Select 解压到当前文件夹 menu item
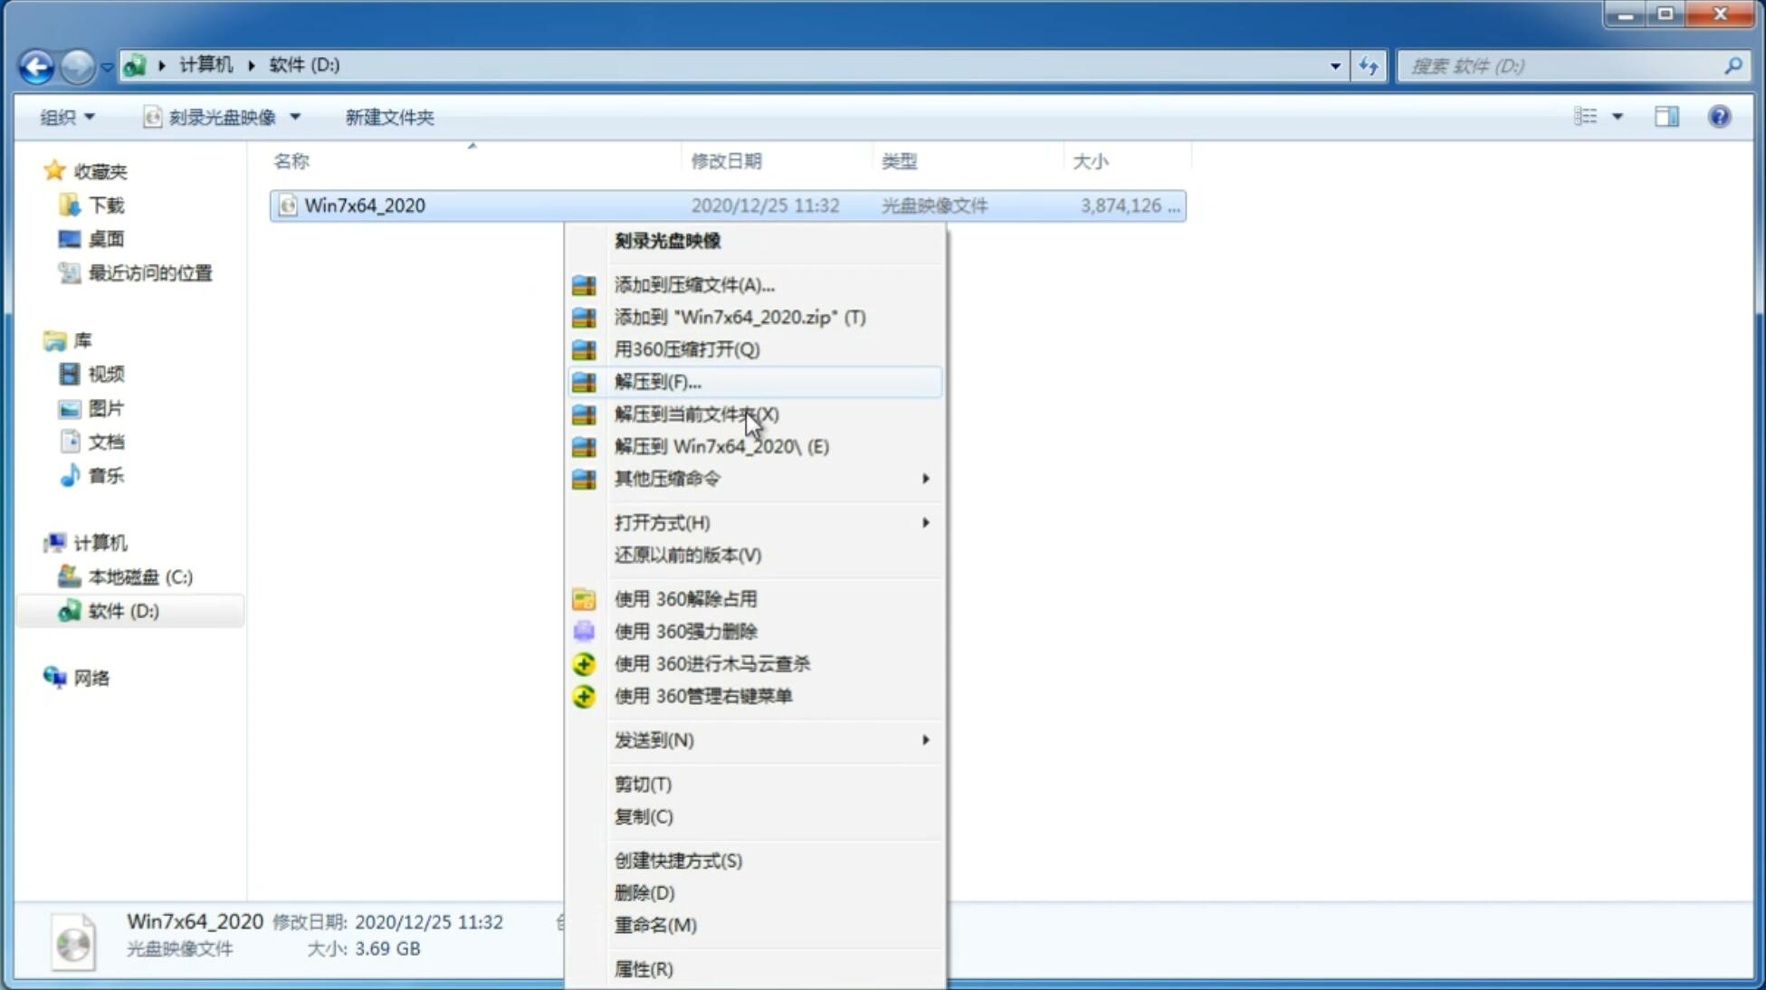Image resolution: width=1766 pixels, height=990 pixels. tap(697, 413)
